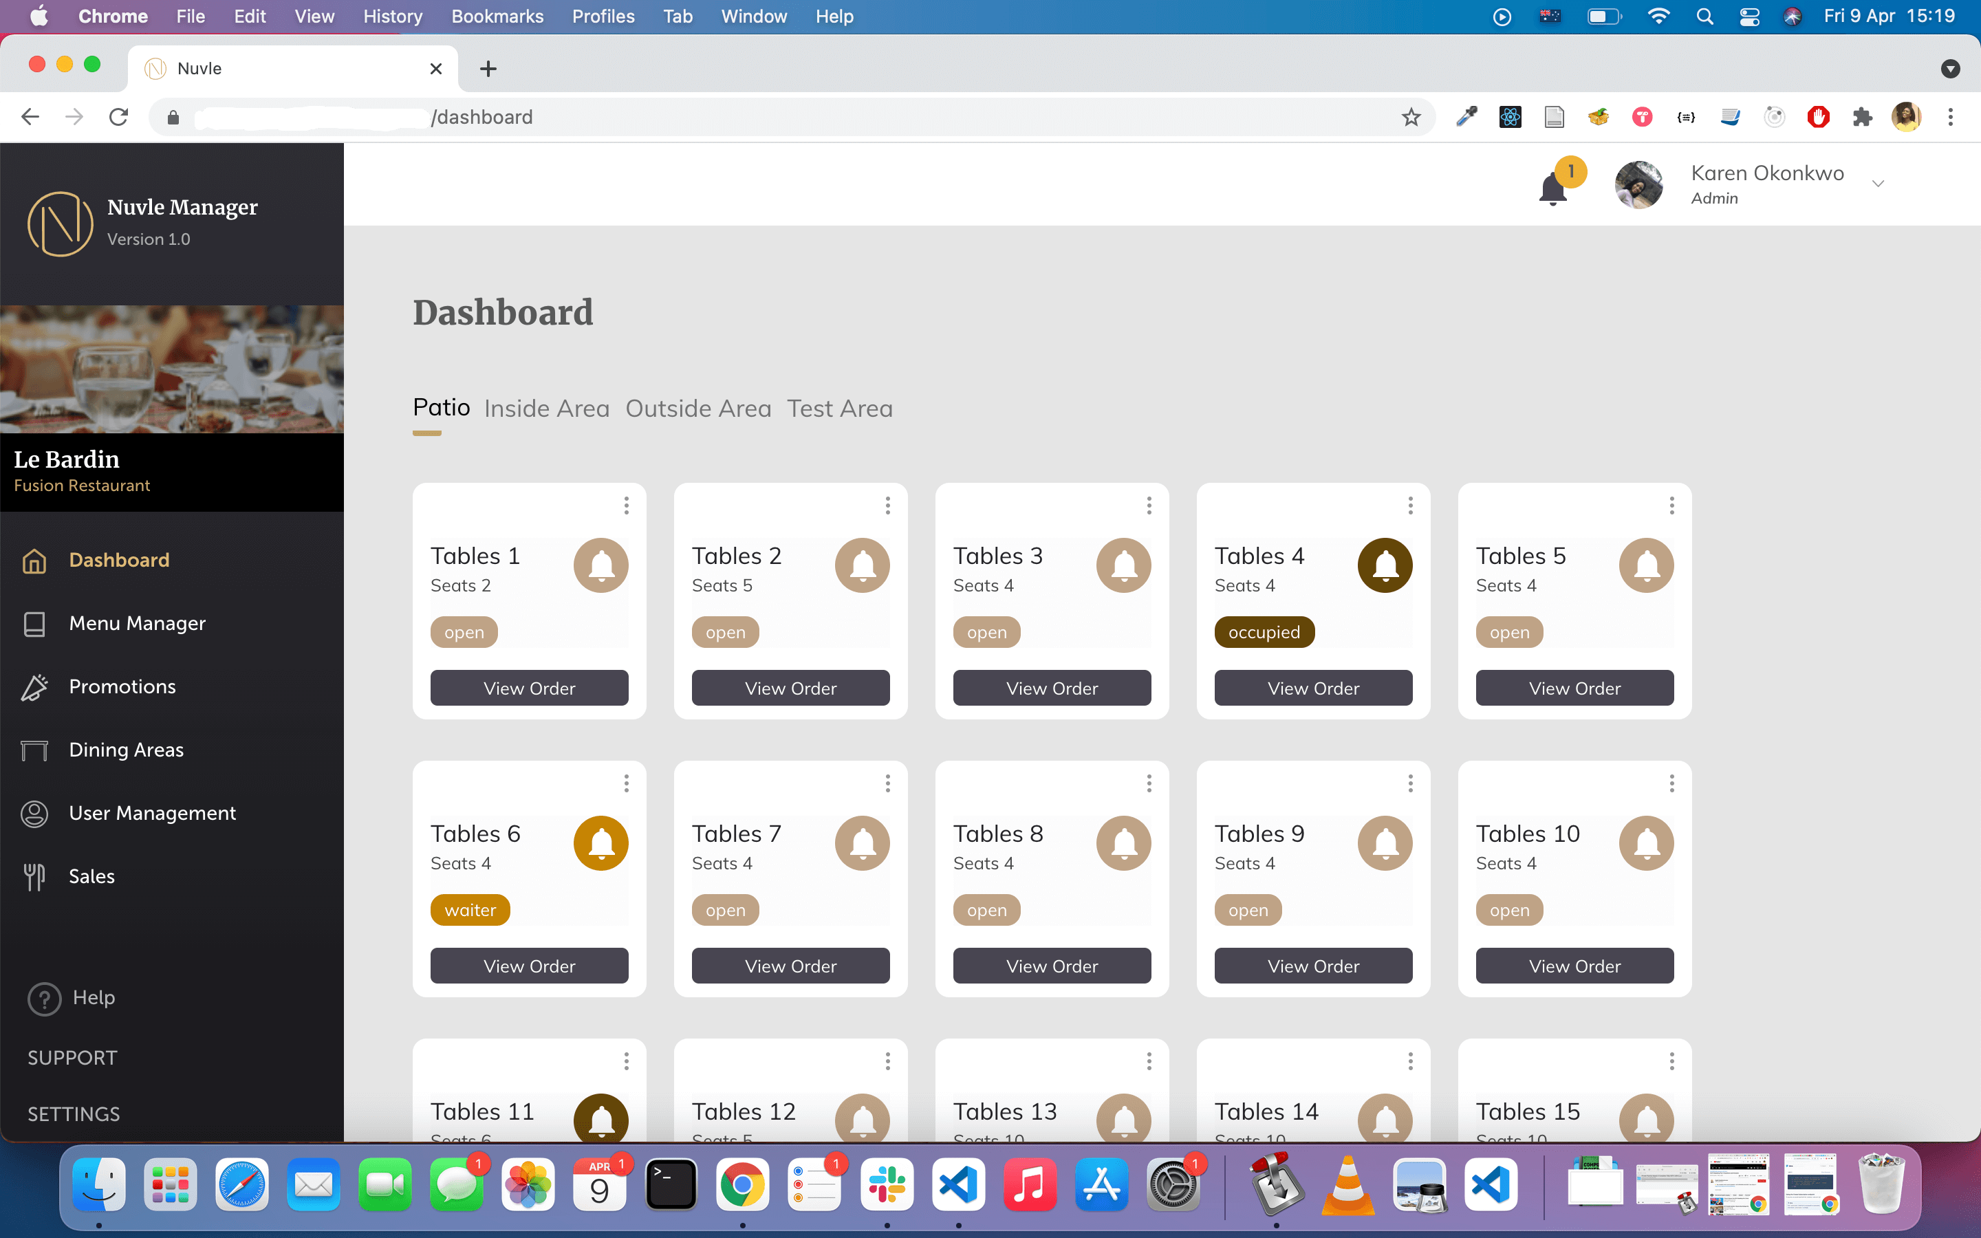Viewport: 1981px width, 1238px height.
Task: Toggle the open status badge on Tables 1
Action: point(464,632)
